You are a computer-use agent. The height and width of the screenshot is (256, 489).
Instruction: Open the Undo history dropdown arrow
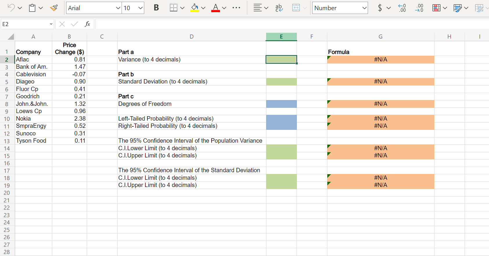click(x=20, y=8)
